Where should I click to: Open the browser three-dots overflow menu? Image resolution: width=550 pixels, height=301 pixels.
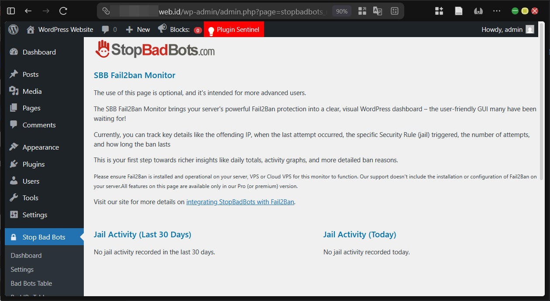(x=496, y=10)
